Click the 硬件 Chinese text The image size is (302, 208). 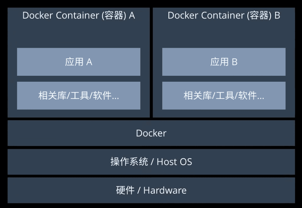click(x=125, y=190)
